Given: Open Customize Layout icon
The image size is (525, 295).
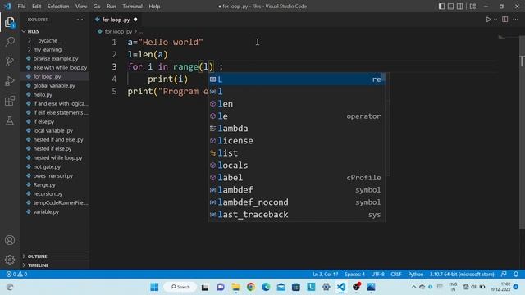Looking at the screenshot, I should click(x=472, y=7).
